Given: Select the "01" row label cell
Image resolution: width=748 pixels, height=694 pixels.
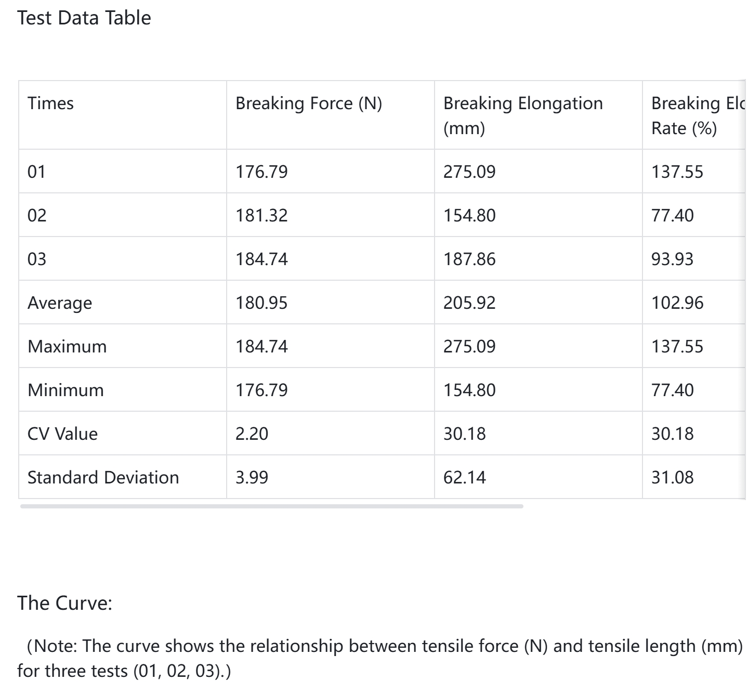Looking at the screenshot, I should click(36, 172).
